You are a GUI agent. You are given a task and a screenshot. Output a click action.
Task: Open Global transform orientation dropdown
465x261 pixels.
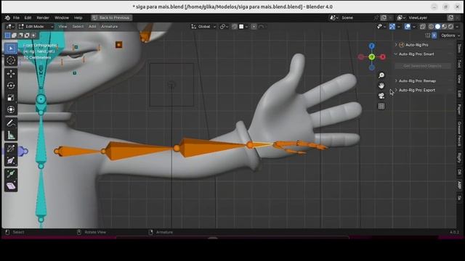pos(203,27)
